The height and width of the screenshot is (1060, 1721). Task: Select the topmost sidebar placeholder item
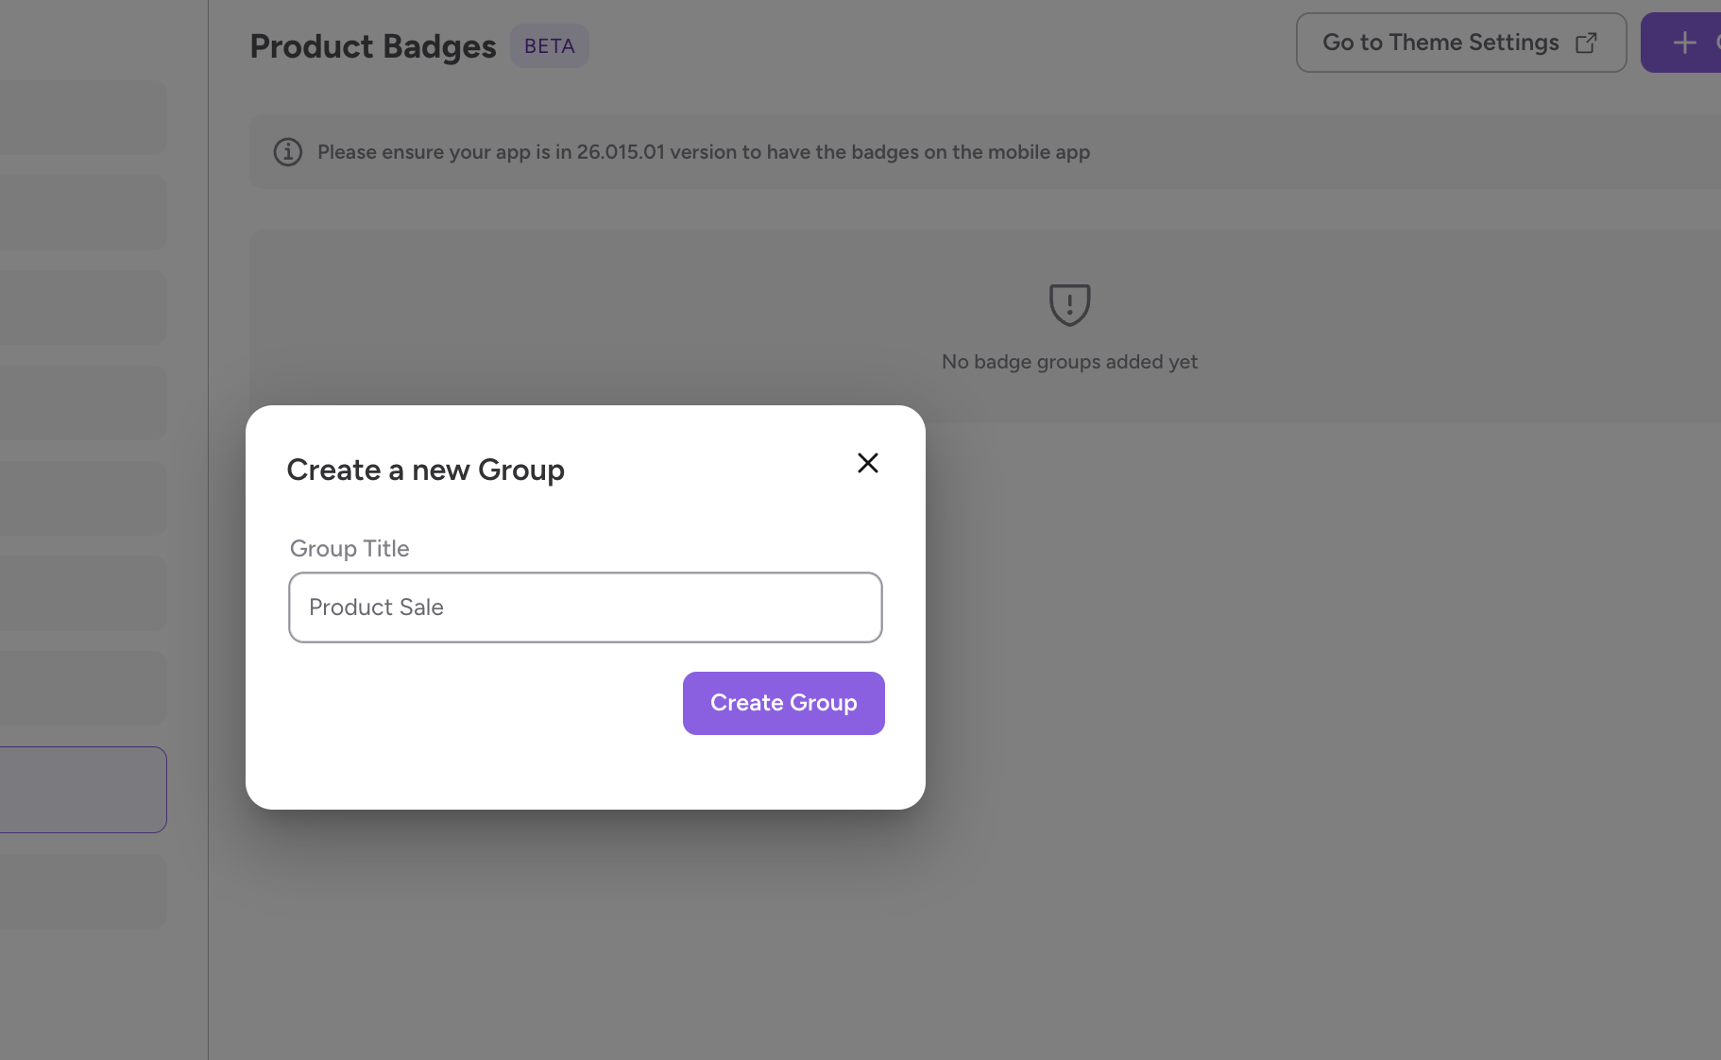pyautogui.click(x=83, y=118)
